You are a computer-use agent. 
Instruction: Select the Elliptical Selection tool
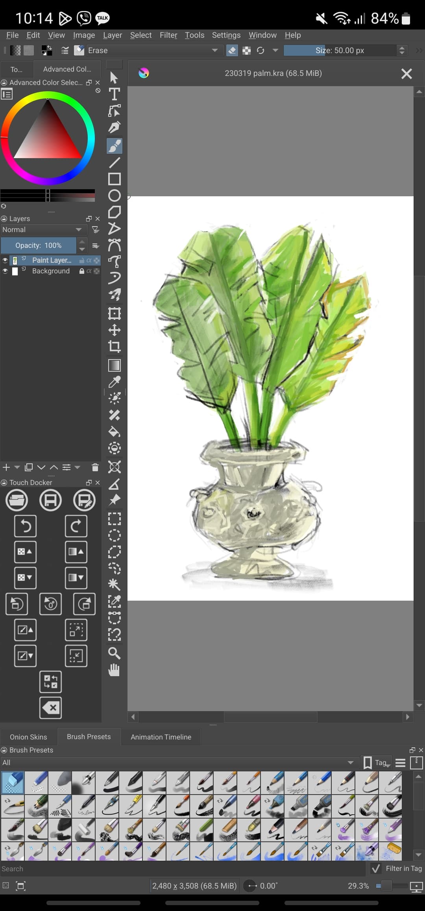click(x=114, y=535)
